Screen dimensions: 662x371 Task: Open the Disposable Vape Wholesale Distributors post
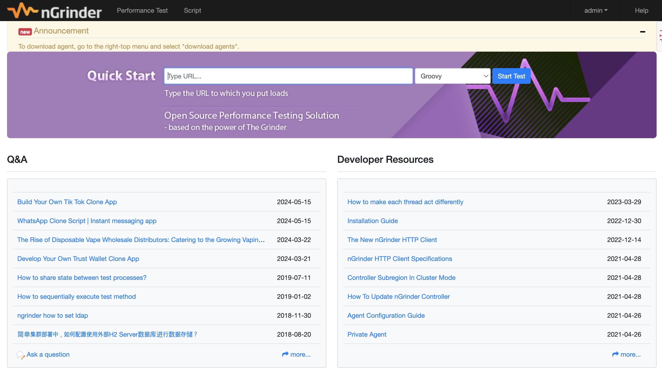coord(141,240)
